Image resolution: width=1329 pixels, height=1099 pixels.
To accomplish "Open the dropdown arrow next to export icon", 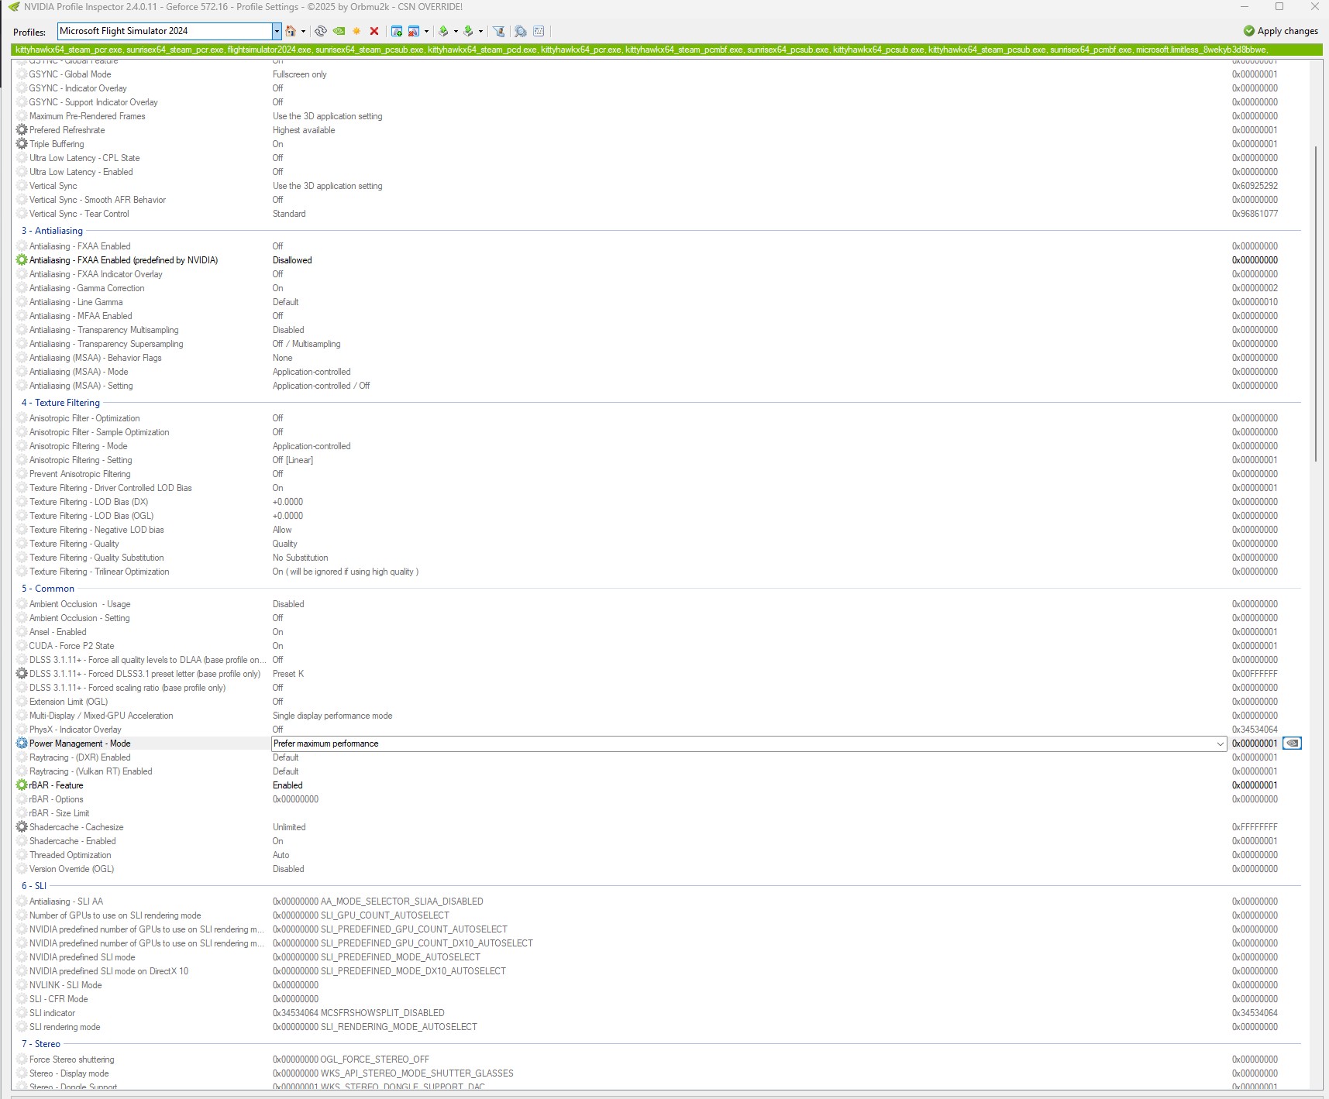I will click(x=456, y=31).
